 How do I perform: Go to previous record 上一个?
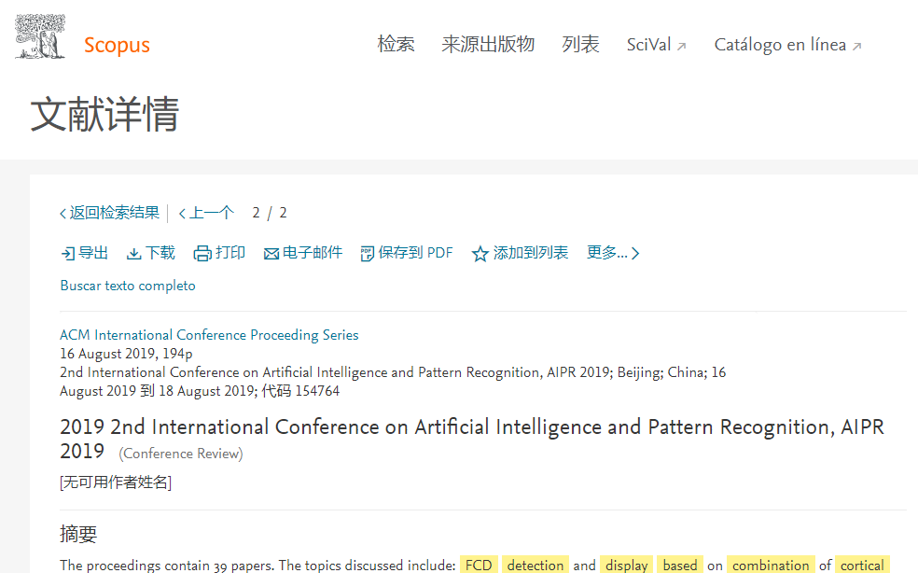[x=206, y=213]
